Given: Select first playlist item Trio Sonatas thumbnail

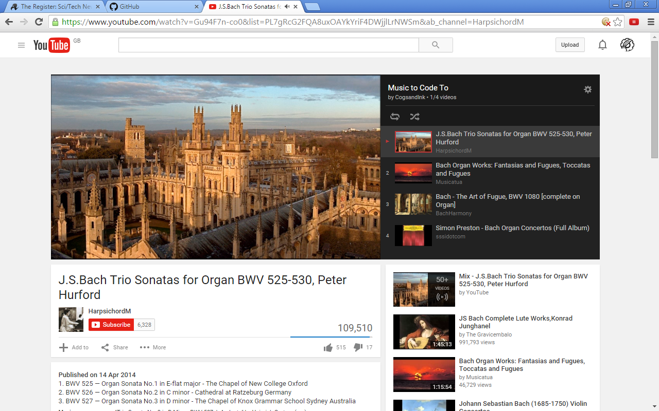Looking at the screenshot, I should pyautogui.click(x=413, y=142).
